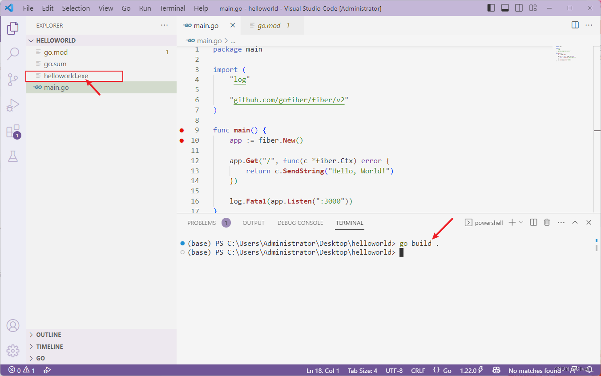Screen dimensions: 601x376
Task: Open the terminal panel's more actions ellipsis
Action: point(561,222)
